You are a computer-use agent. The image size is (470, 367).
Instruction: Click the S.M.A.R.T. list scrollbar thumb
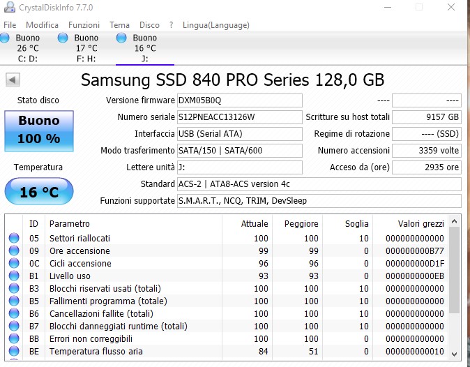(x=455, y=270)
